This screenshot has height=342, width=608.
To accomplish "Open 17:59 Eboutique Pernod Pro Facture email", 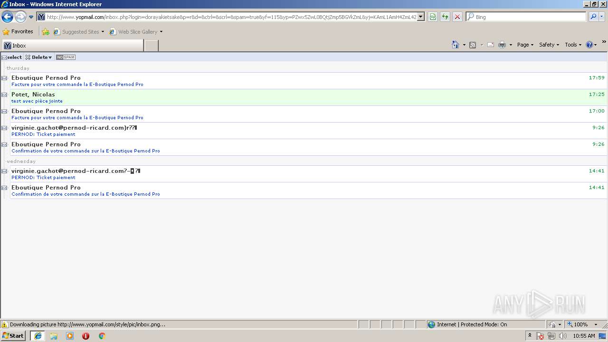I will (308, 81).
